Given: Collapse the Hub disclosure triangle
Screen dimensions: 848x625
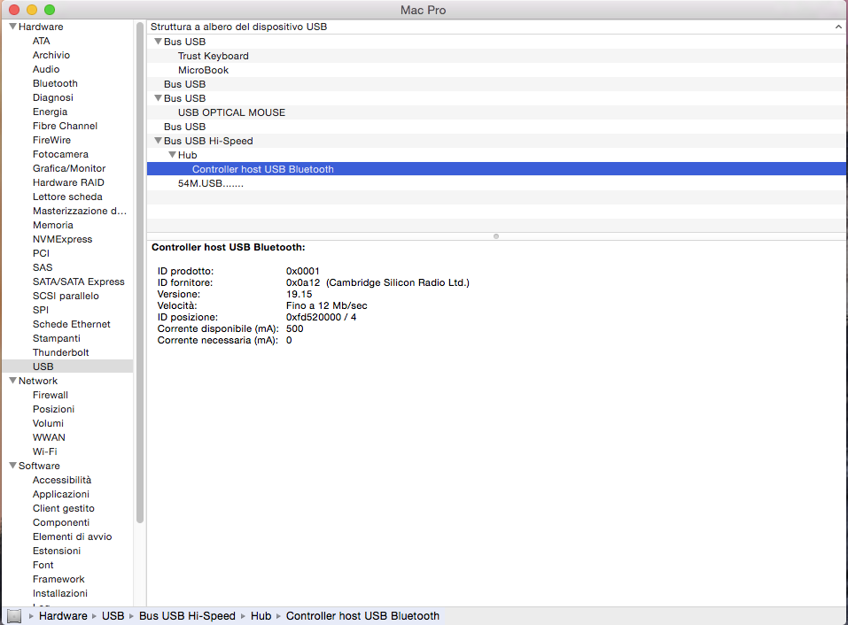Looking at the screenshot, I should pos(172,155).
